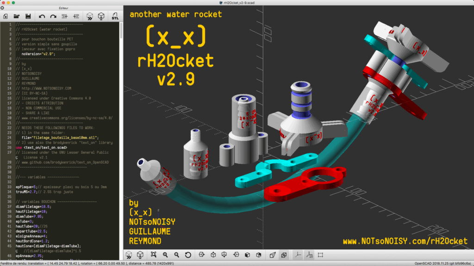Click the eloigneAnneau=4; line
The image size is (474, 266).
(x=31, y=236)
